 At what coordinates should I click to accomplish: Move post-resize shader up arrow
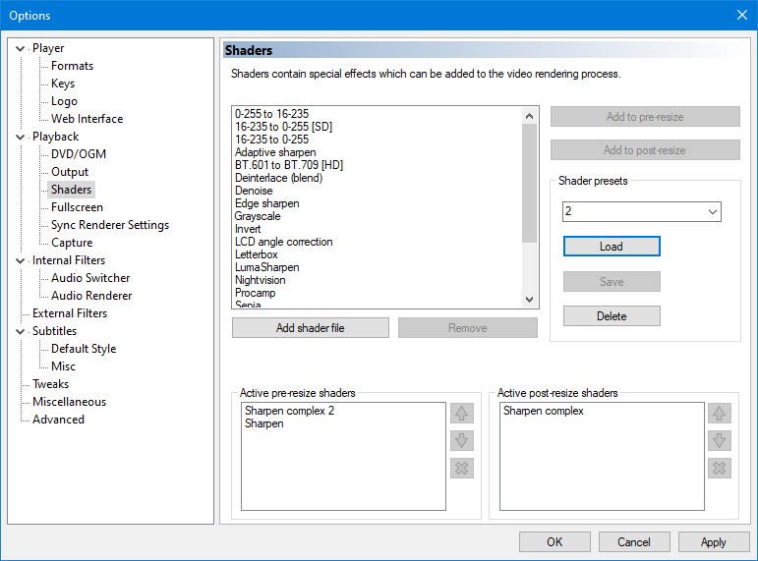[x=720, y=414]
